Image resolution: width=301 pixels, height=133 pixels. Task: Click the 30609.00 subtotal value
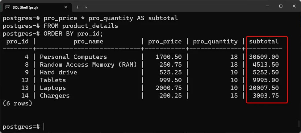click(264, 57)
